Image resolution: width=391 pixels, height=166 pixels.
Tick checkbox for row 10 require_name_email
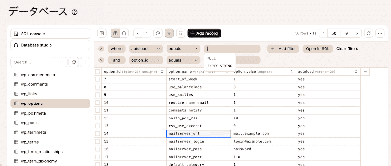click(98, 103)
